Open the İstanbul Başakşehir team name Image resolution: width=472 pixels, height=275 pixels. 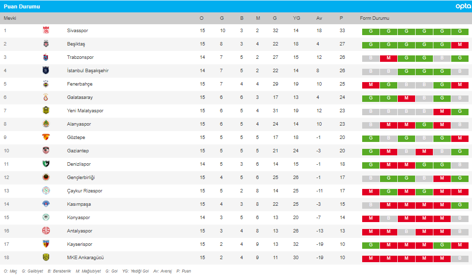pyautogui.click(x=88, y=71)
